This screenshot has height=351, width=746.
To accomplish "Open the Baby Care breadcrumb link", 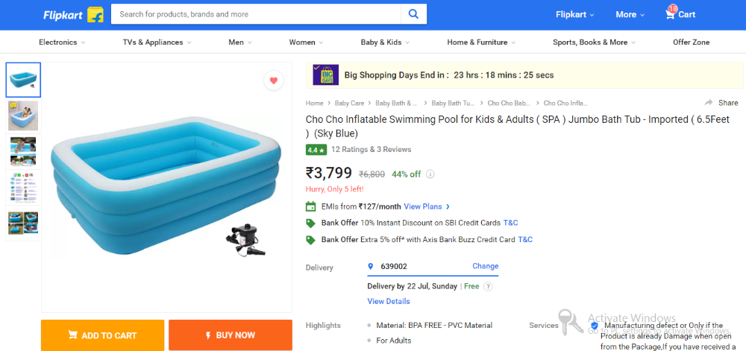I will tap(349, 103).
